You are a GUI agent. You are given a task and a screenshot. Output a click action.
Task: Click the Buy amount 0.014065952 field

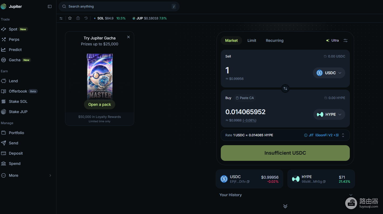pyautogui.click(x=245, y=112)
